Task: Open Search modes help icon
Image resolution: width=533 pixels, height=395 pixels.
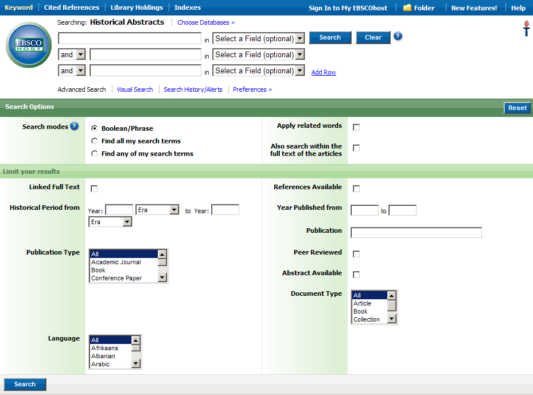Action: [75, 126]
